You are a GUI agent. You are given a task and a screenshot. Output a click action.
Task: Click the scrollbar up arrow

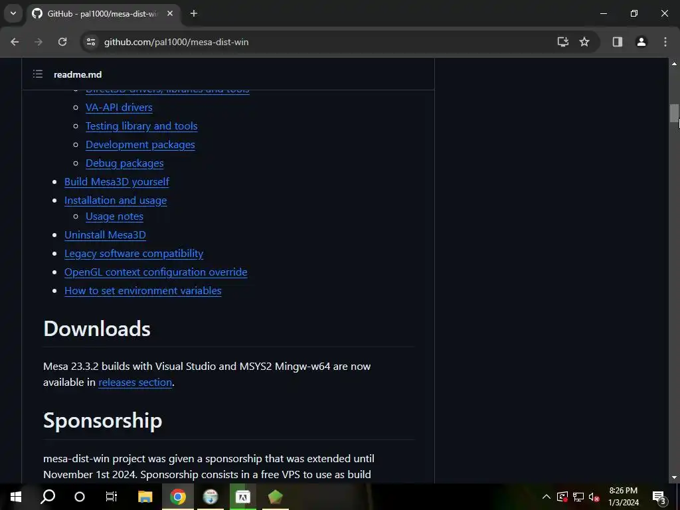click(674, 64)
